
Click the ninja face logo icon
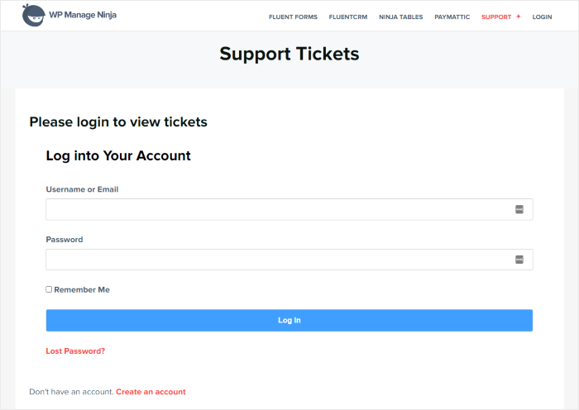pos(32,14)
